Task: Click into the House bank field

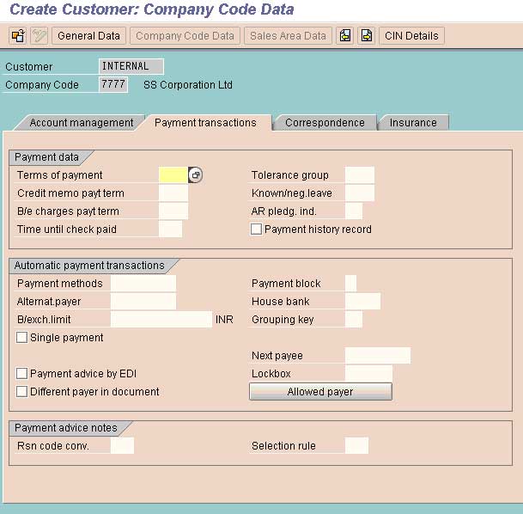Action: [x=362, y=302]
